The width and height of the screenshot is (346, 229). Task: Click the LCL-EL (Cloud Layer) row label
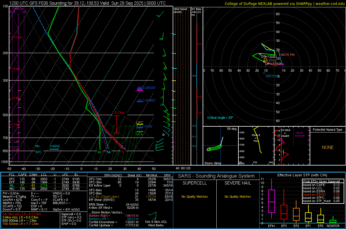pyautogui.click(x=104, y=197)
